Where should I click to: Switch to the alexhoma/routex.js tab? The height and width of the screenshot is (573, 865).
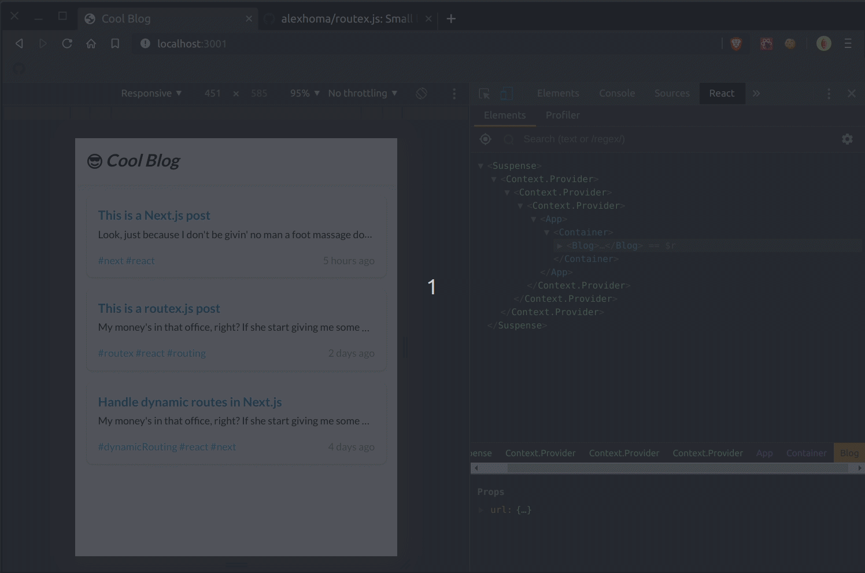click(346, 19)
